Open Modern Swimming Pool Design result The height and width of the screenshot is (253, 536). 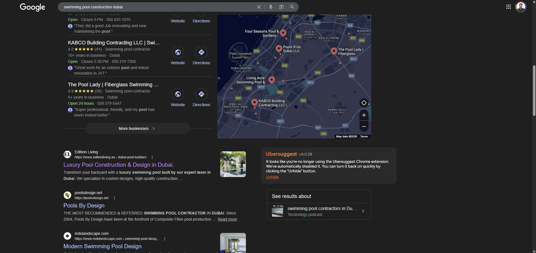point(102,246)
